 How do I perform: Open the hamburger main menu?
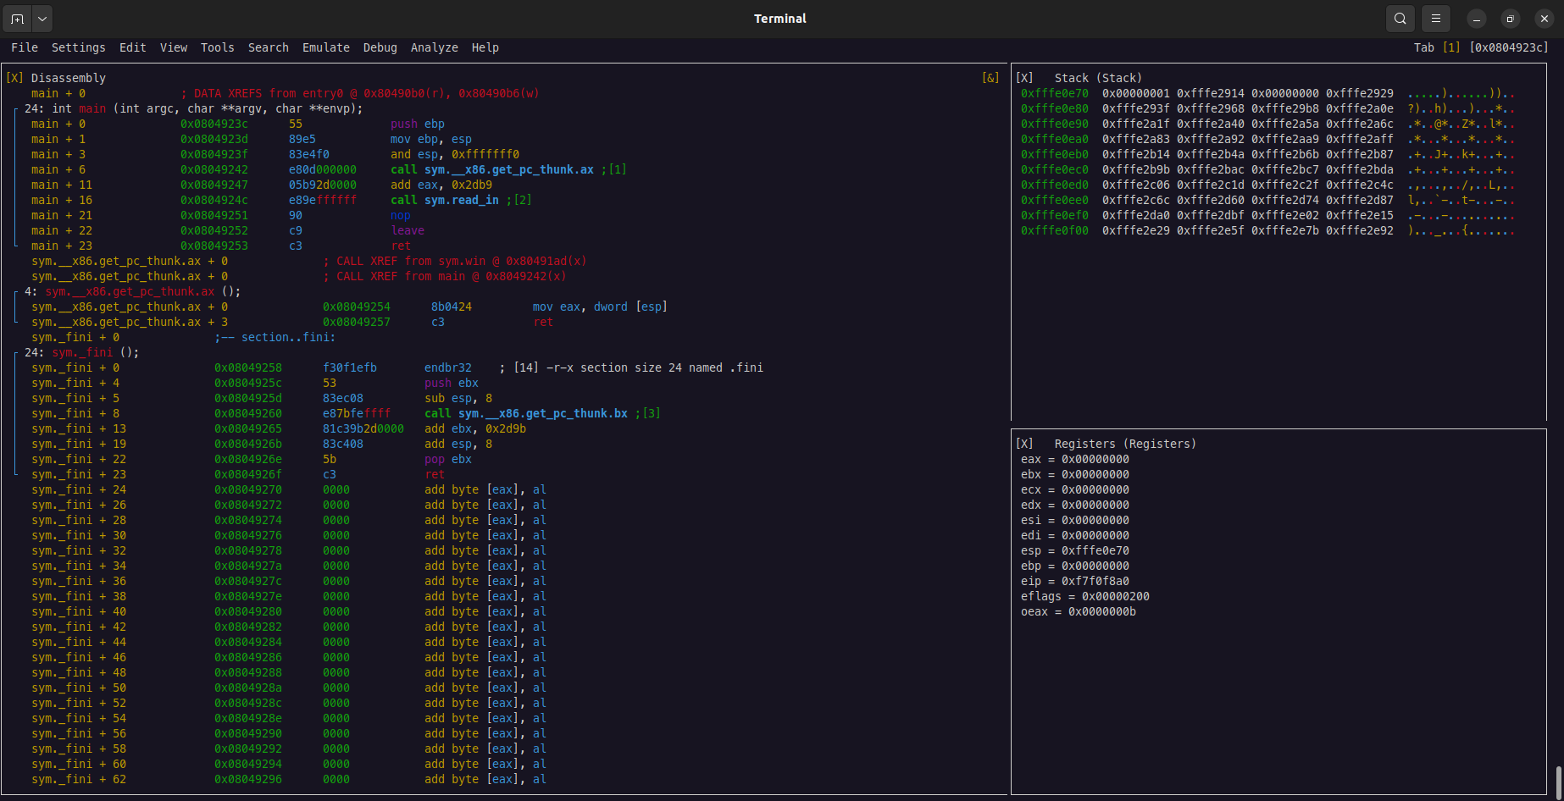[x=1436, y=19]
